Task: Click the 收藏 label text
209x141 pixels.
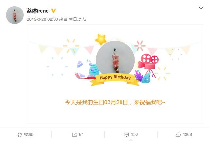Action: pyautogui.click(x=28, y=134)
